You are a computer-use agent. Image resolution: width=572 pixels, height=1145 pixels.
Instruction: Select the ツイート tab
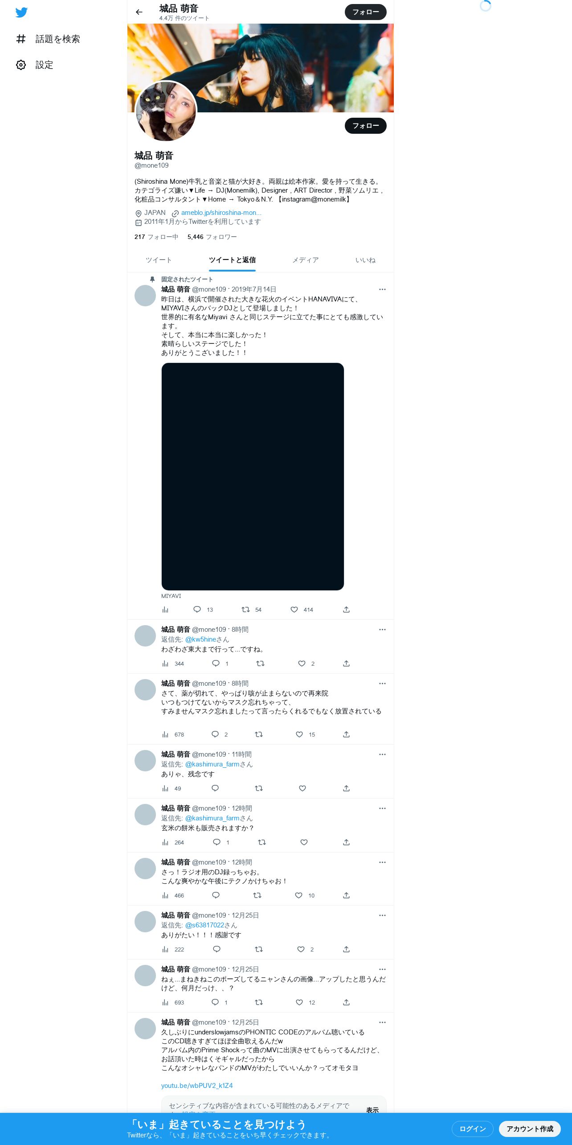pyautogui.click(x=159, y=260)
